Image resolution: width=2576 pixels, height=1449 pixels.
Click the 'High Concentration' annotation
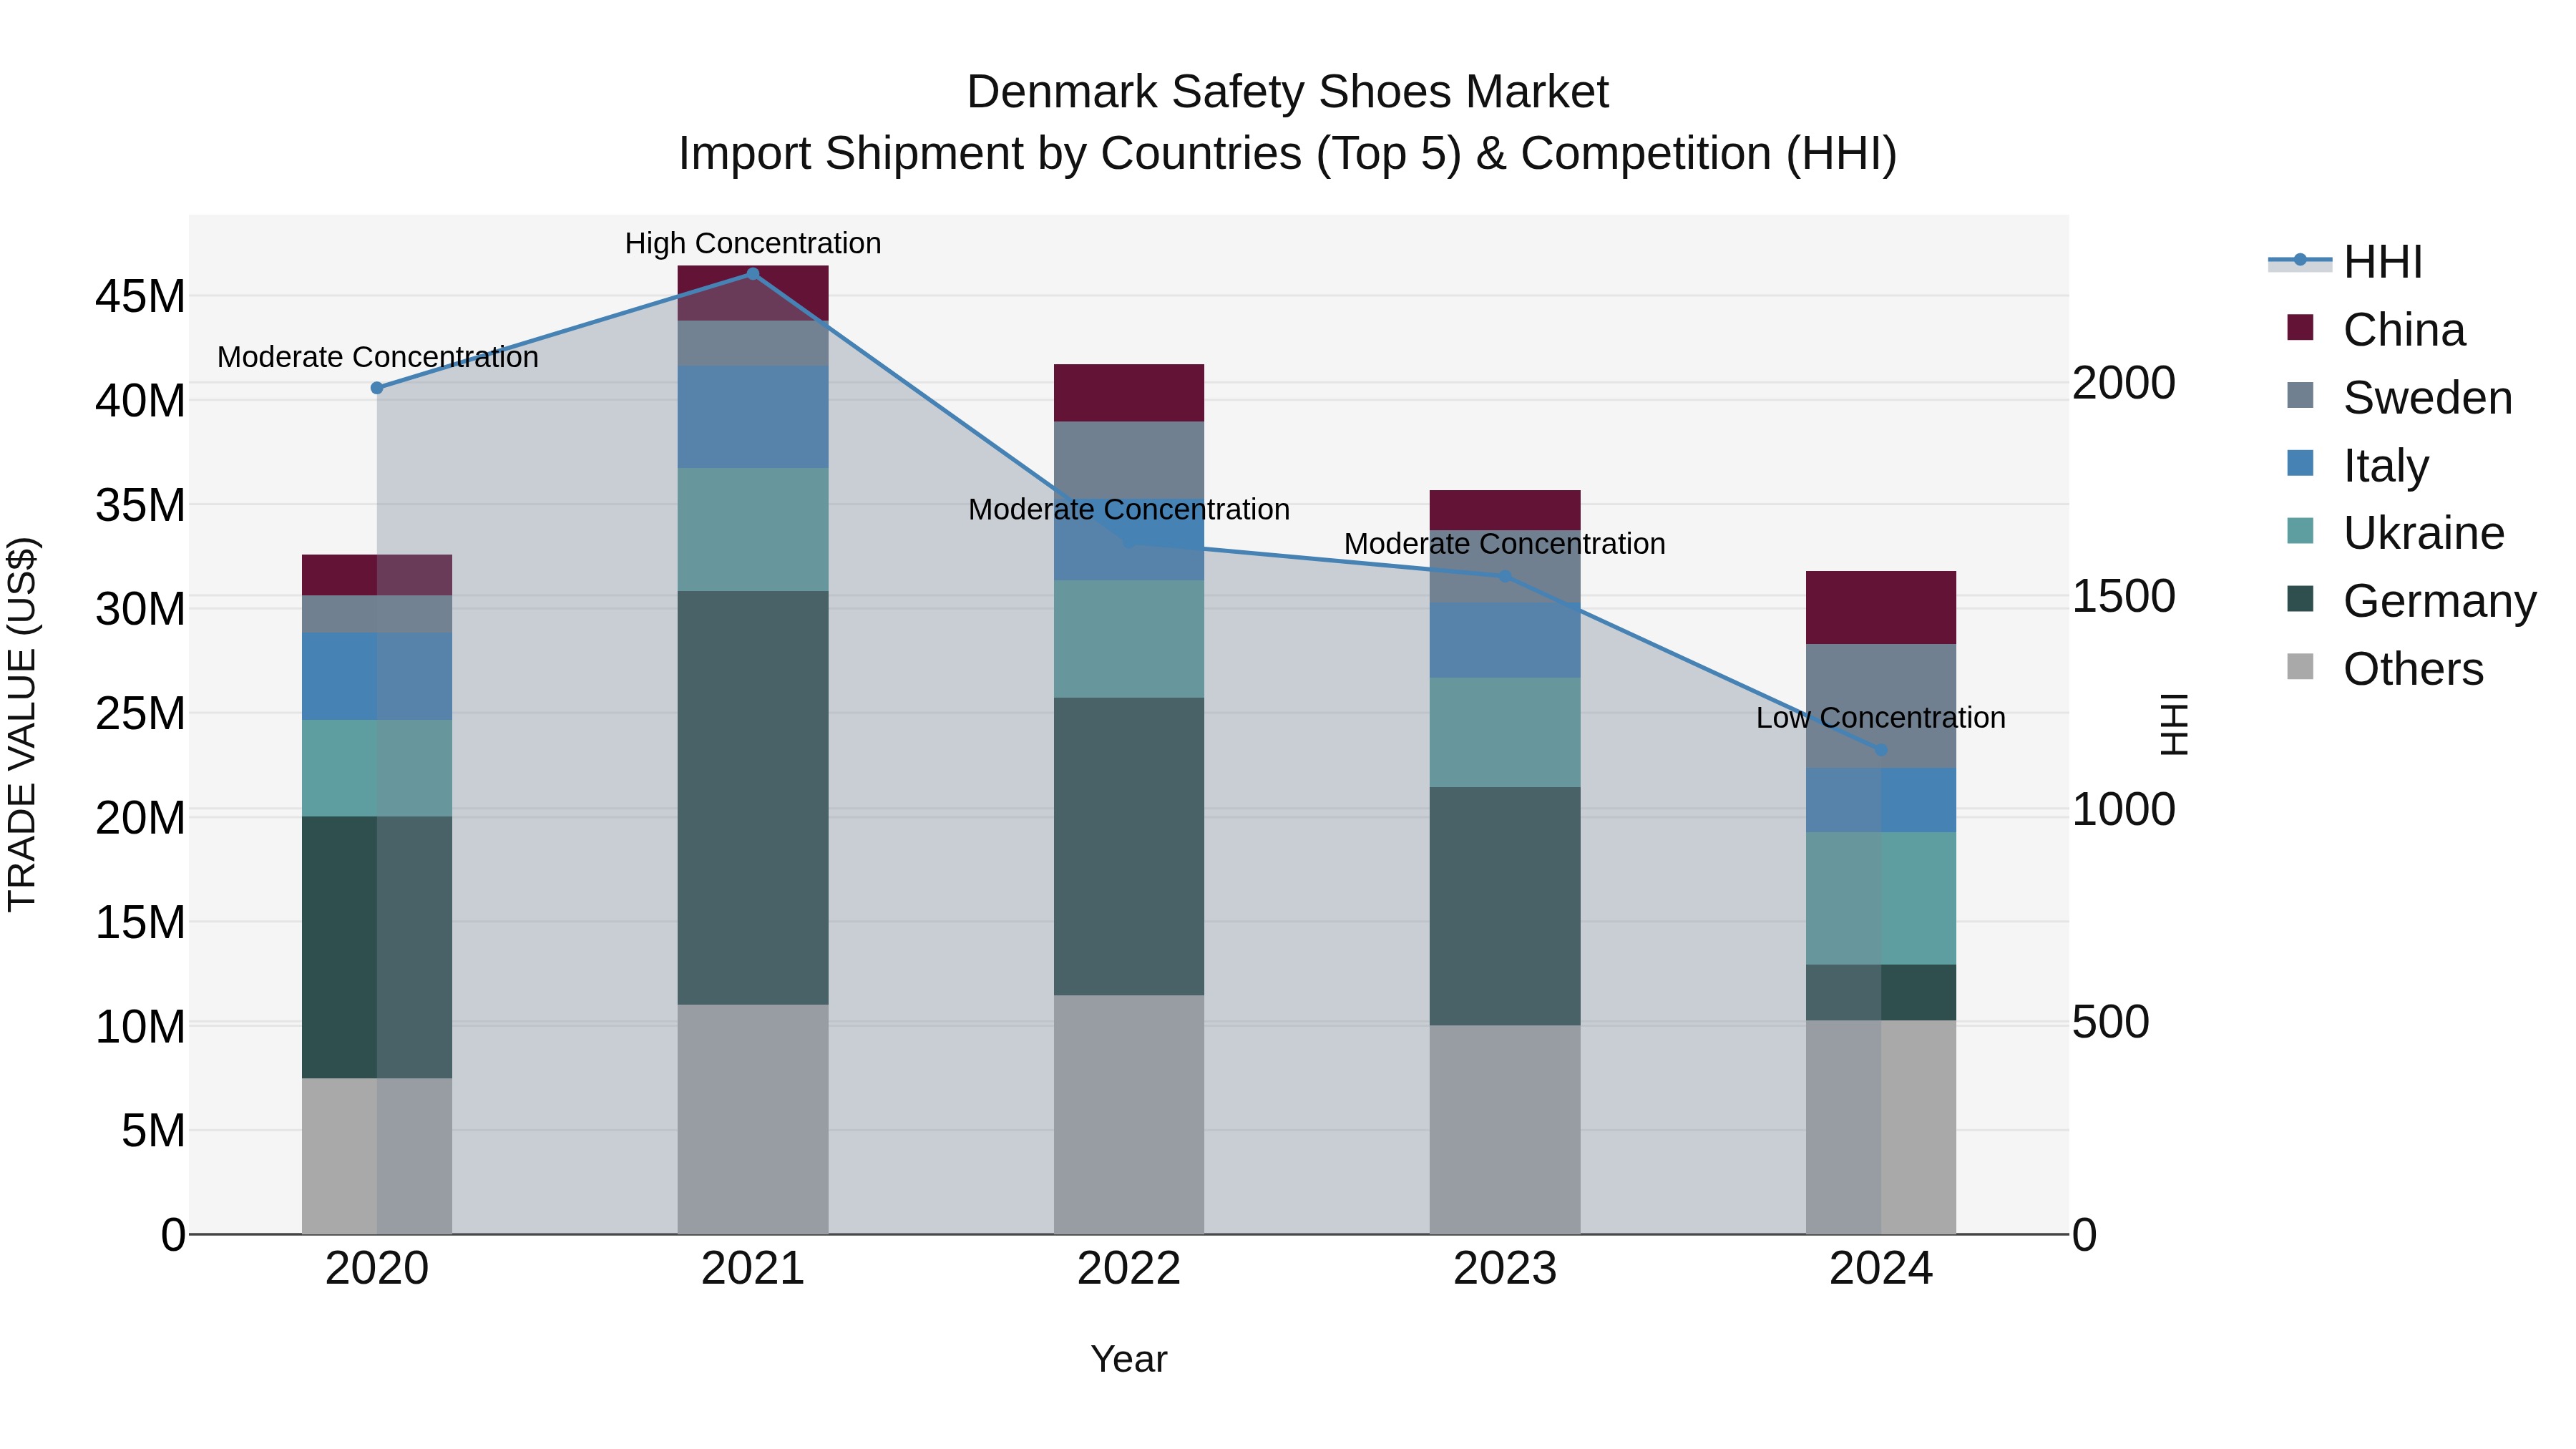(x=753, y=243)
